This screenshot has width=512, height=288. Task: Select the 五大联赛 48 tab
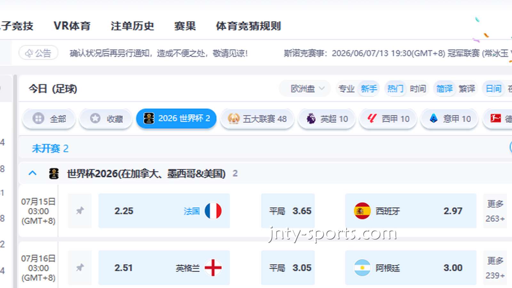click(257, 119)
